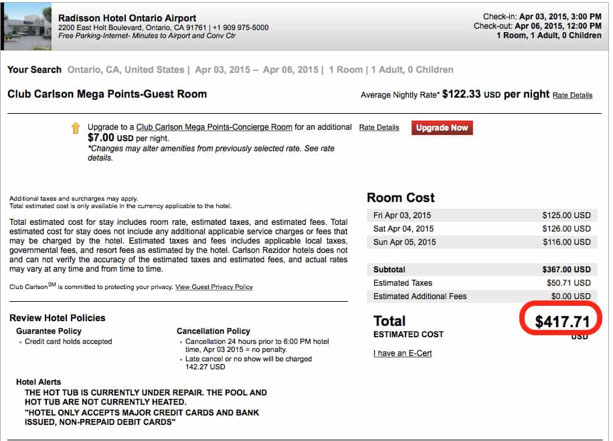The height and width of the screenshot is (441, 613).
Task: Click View Guest Privacy Policy link
Action: coord(214,287)
